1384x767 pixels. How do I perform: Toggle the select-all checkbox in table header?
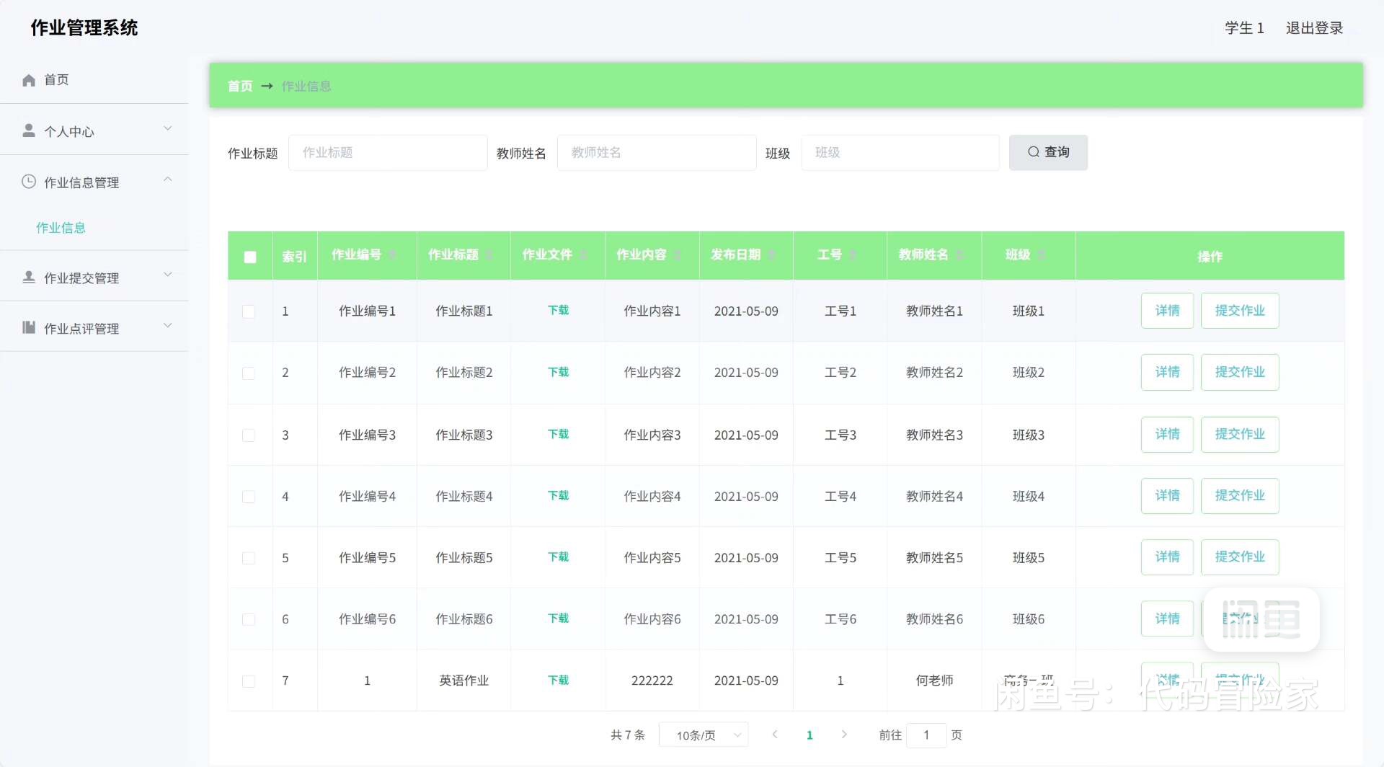(x=250, y=257)
